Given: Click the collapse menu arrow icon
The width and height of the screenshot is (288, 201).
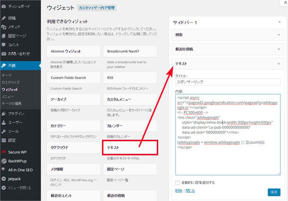Looking at the screenshot, I should [x=4, y=188].
